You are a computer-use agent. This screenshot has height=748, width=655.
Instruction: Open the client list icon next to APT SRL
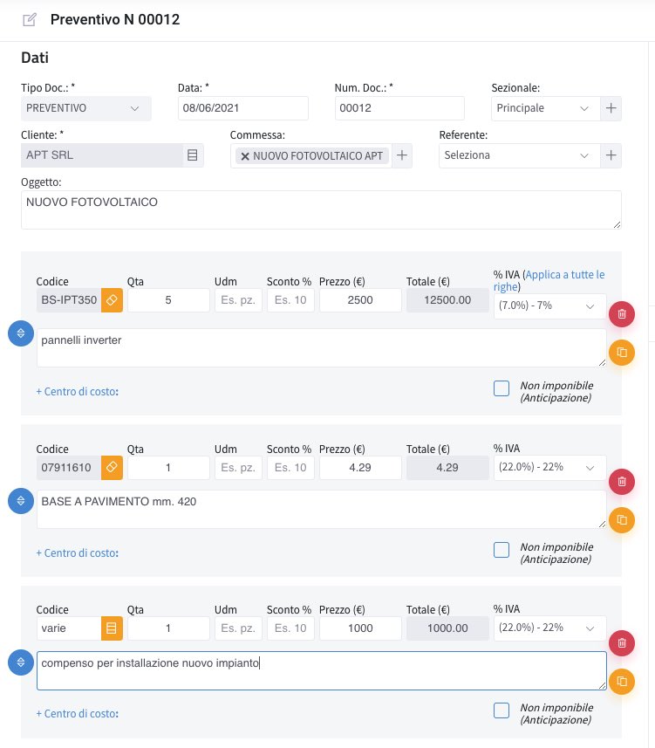[x=192, y=155]
